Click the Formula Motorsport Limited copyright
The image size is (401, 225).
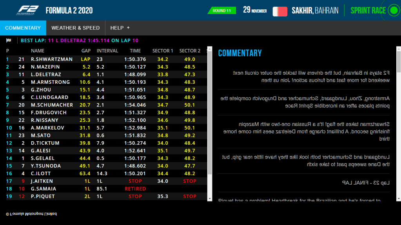pos(31,214)
